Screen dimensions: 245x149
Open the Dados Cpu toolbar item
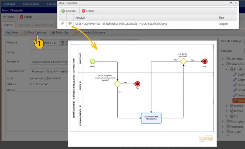[60, 33]
